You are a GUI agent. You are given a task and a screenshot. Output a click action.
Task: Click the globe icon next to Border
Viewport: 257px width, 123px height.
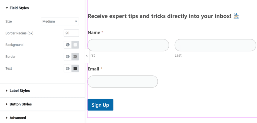point(68,57)
